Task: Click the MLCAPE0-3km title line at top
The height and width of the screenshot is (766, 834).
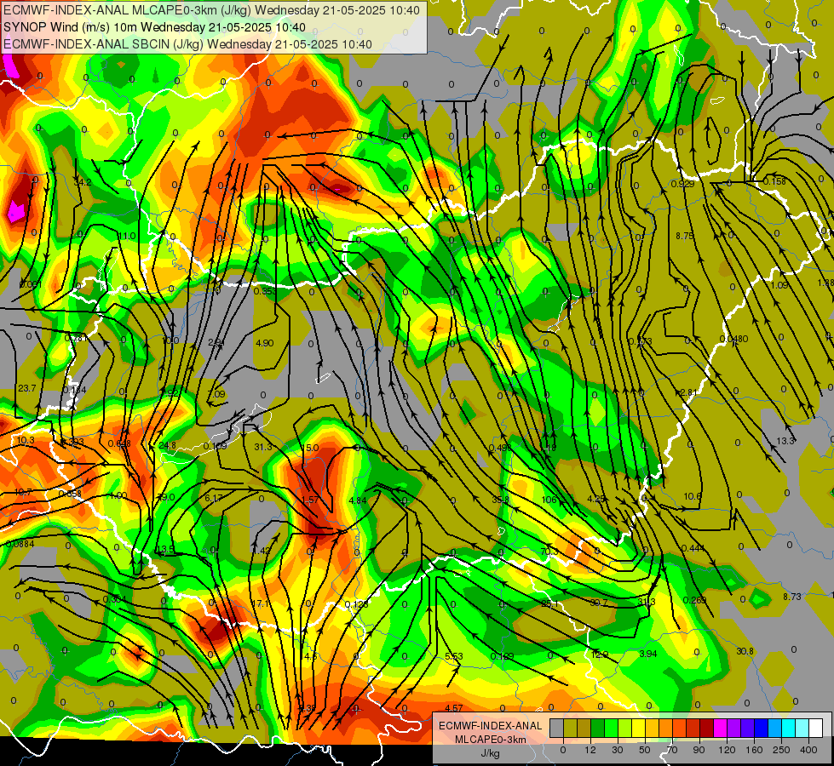Action: pos(211,10)
